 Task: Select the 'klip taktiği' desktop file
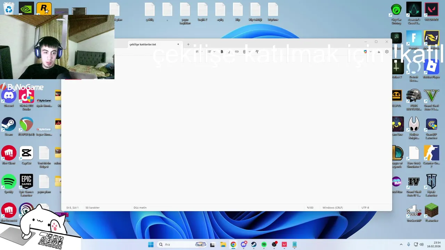pyautogui.click(x=255, y=12)
